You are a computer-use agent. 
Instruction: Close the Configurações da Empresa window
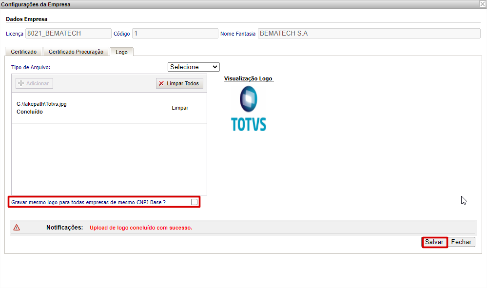coord(482,4)
